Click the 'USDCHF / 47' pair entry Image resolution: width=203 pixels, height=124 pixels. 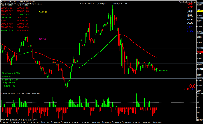coord(6,14)
